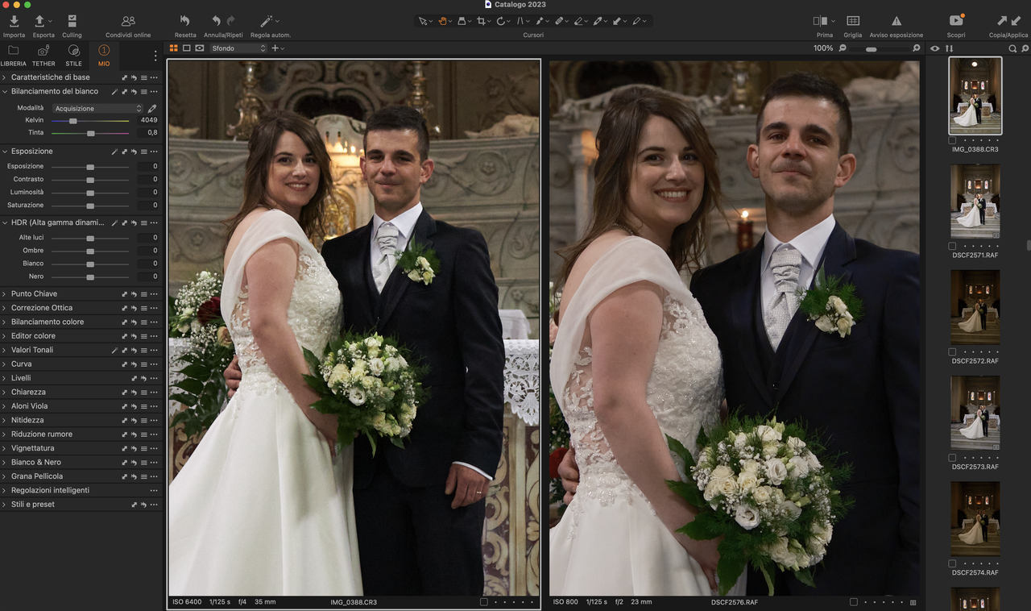
Task: Open the Sfondo layer dropdown
Action: [238, 48]
